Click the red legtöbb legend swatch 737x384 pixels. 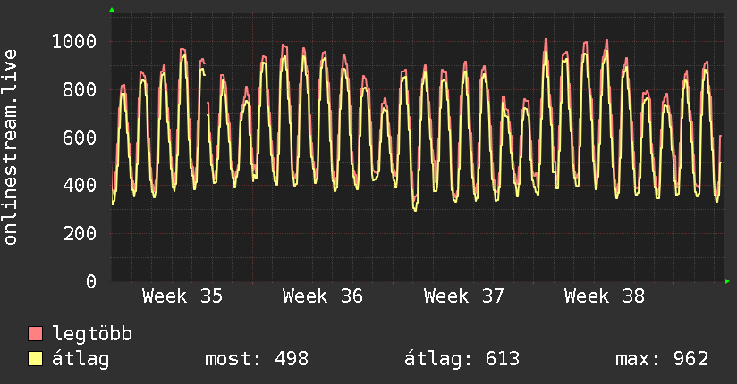click(35, 334)
